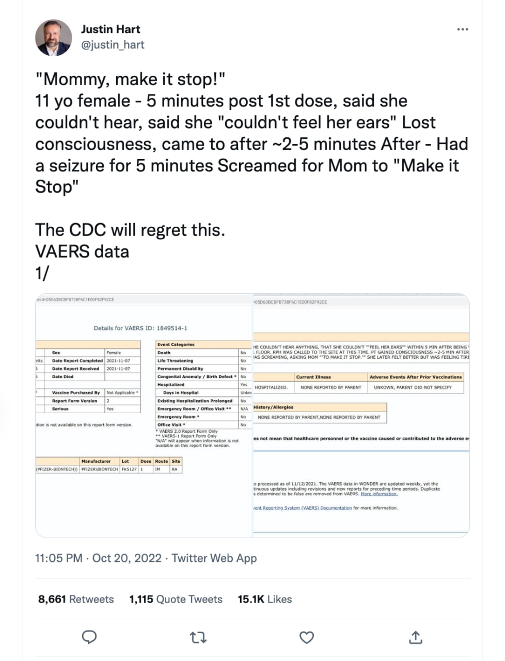
Task: Click the "The CDC will regret this." line
Action: (x=130, y=230)
